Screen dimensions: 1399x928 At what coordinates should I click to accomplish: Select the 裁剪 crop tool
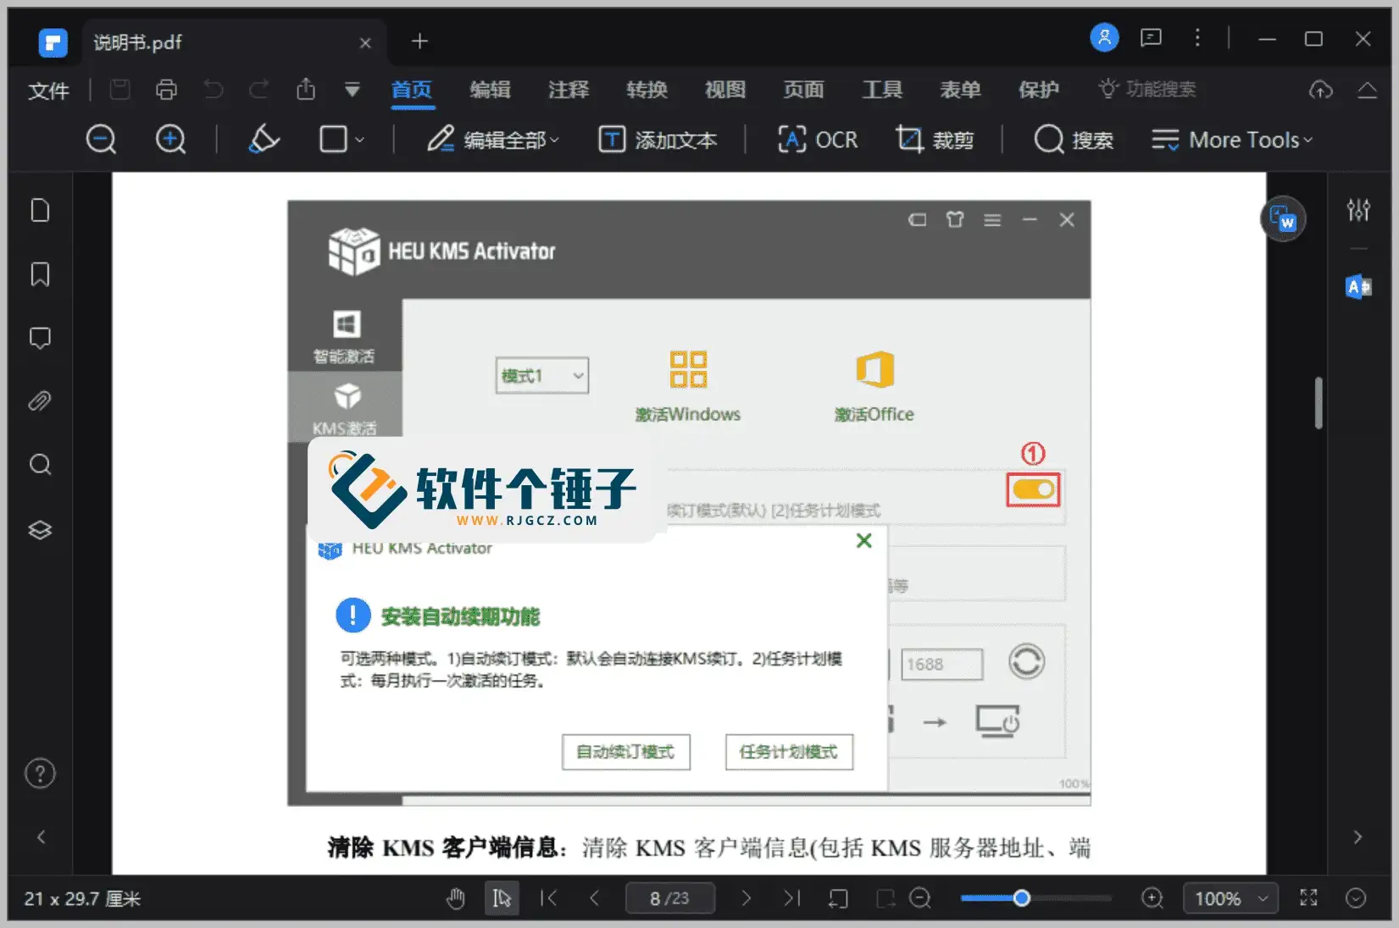click(x=935, y=140)
